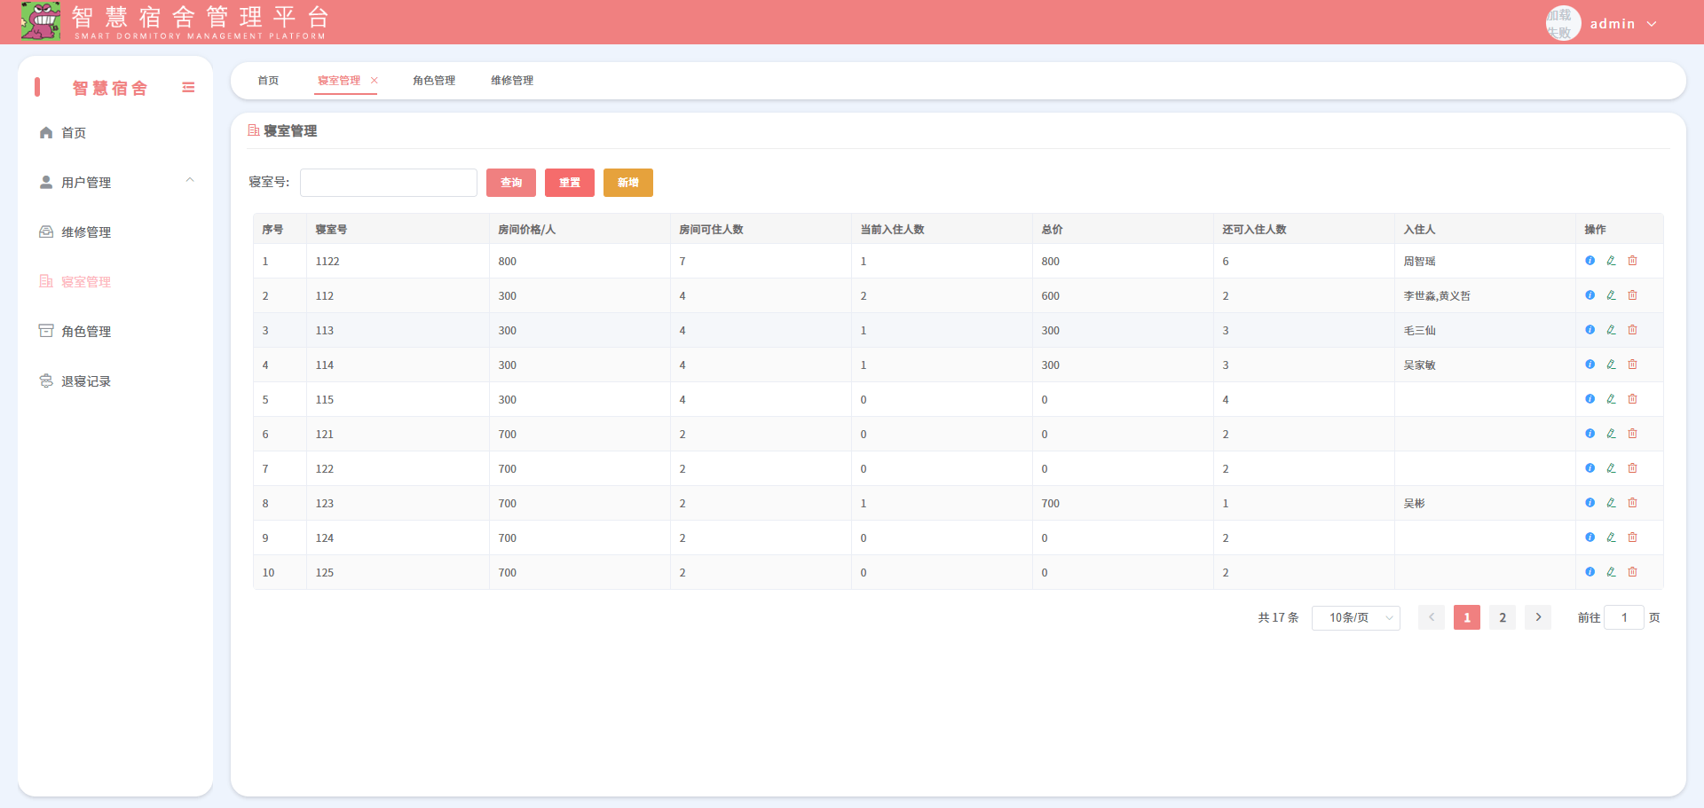
Task: Click the admin avatar image
Action: click(1562, 23)
